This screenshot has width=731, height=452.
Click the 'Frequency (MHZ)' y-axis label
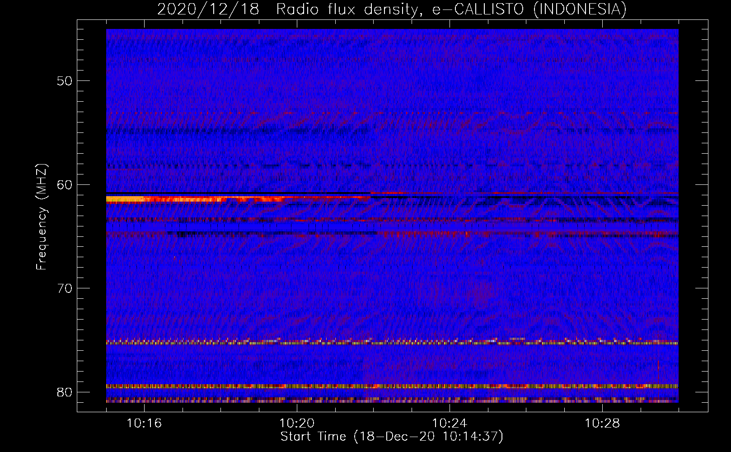click(42, 217)
